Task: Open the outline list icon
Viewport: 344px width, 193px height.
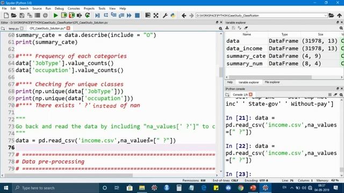Action: coord(38,16)
